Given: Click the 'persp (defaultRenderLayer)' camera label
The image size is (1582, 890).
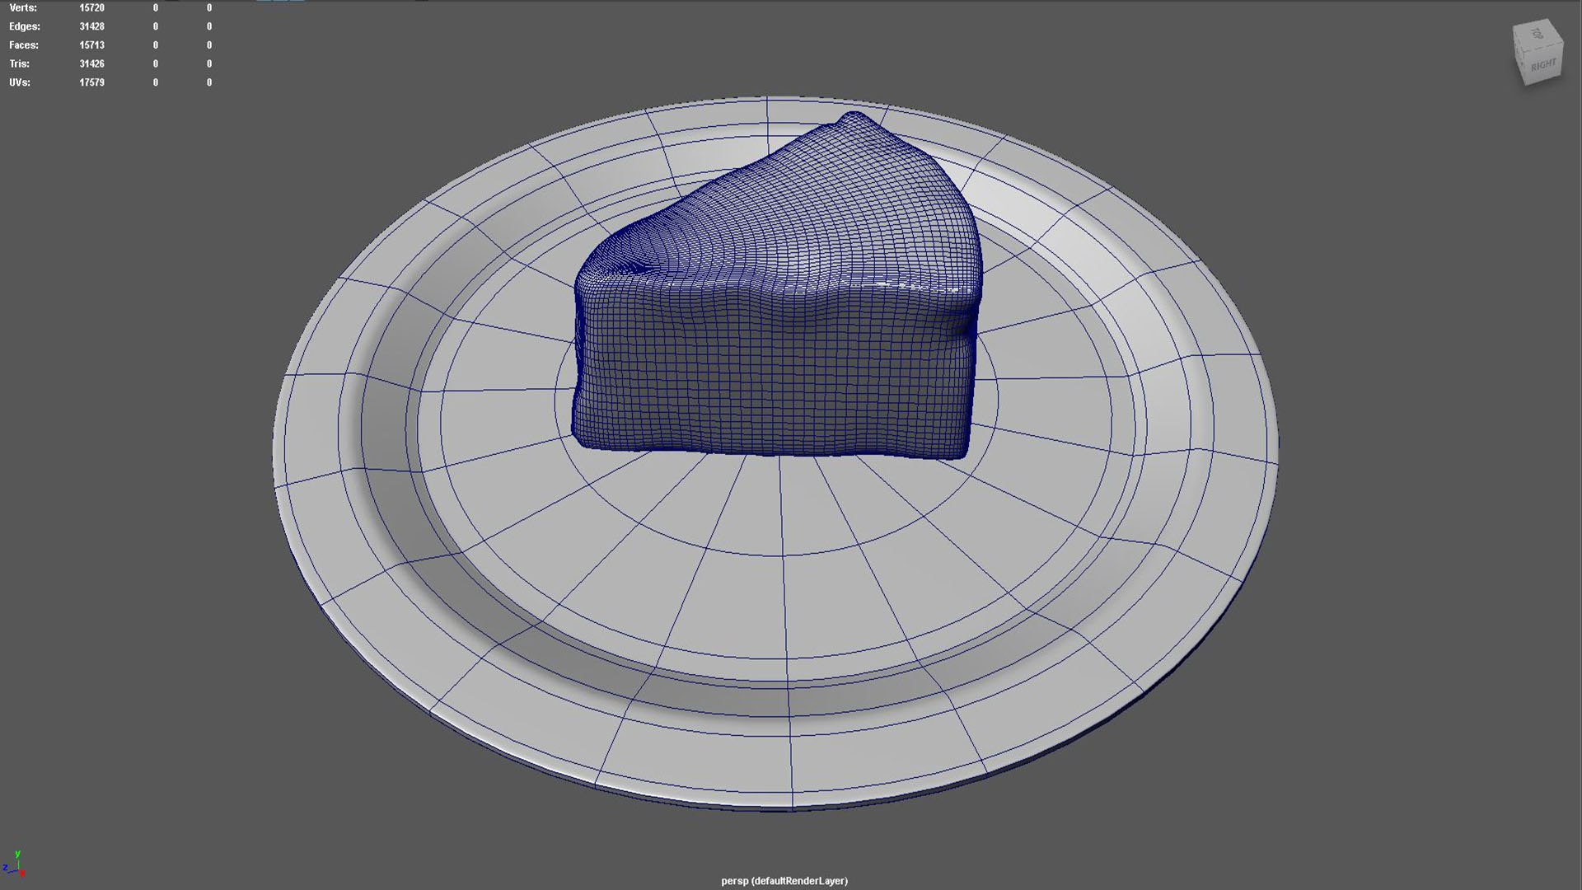Looking at the screenshot, I should point(784,881).
